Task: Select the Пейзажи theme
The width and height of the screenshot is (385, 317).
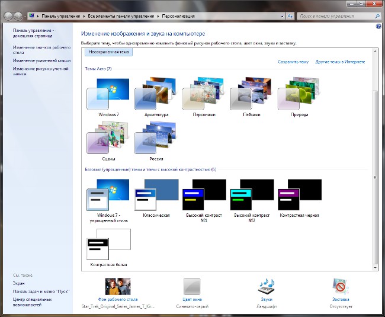Action: (x=251, y=97)
